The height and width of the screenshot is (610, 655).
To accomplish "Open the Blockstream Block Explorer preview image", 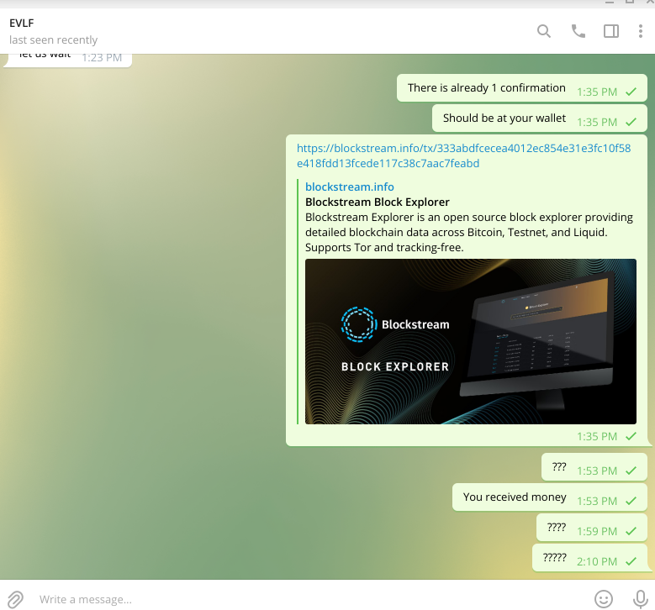I will tap(471, 341).
